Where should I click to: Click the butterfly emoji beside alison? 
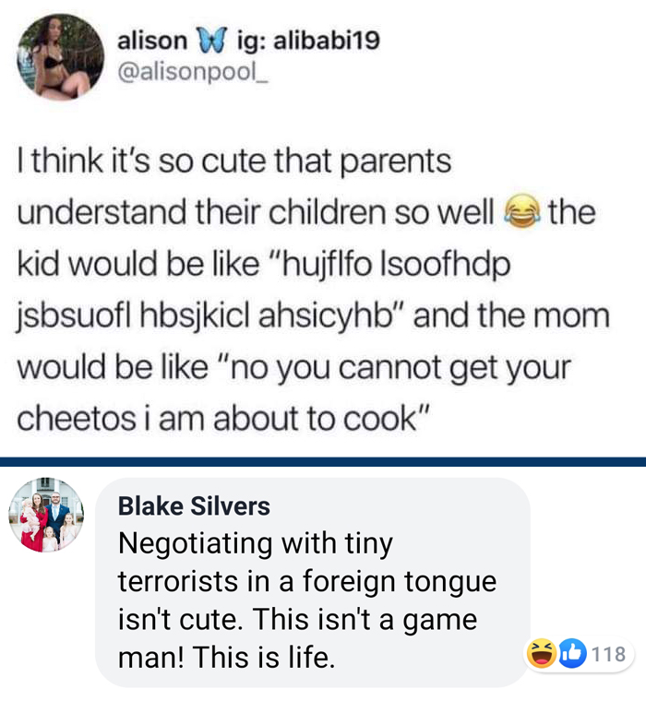212,41
